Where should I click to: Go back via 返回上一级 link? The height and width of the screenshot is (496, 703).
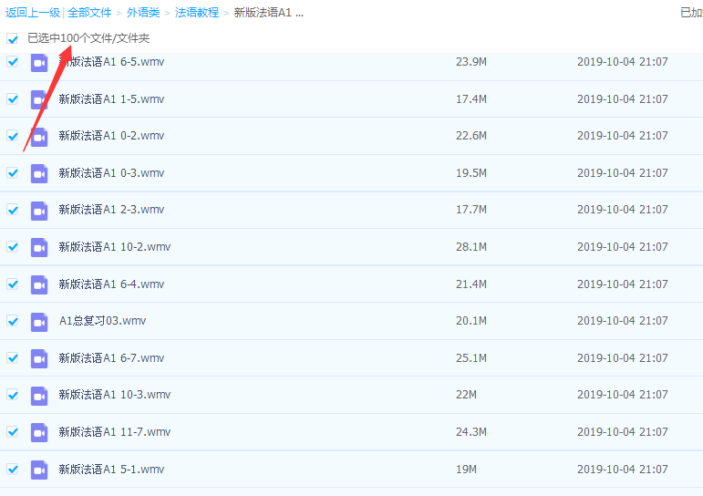[x=32, y=13]
